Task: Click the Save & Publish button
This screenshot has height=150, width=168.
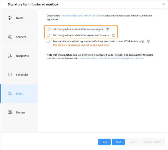Action: [x=152, y=142]
